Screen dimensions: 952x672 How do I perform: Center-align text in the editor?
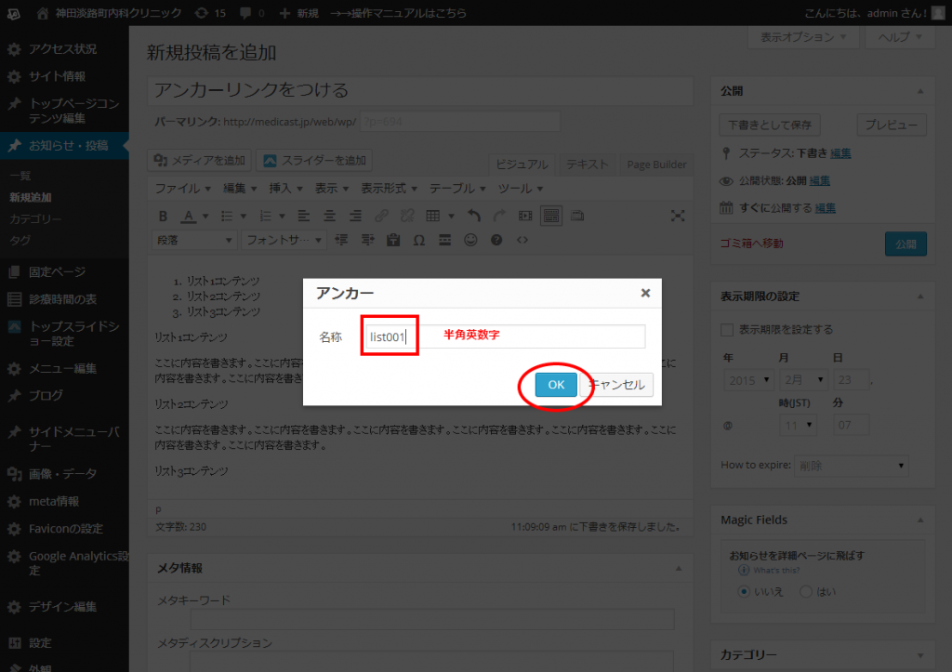330,217
